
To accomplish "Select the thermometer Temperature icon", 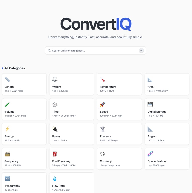I will 102,79.
